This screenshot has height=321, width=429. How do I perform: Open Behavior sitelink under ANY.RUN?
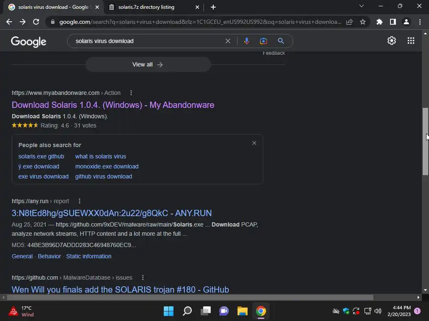[x=49, y=256]
